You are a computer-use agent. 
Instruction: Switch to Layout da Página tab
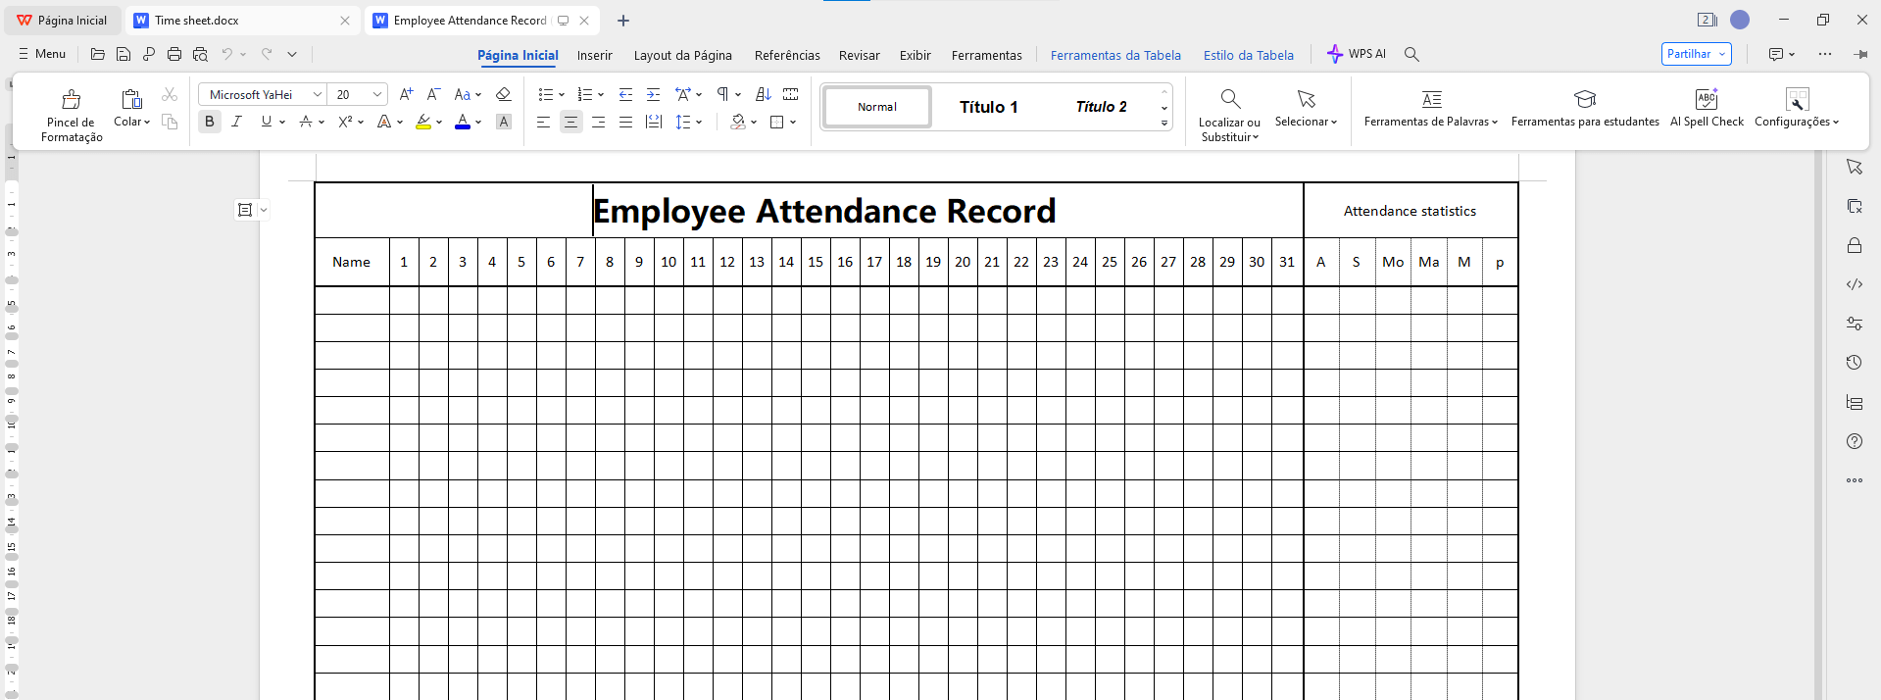[x=682, y=55]
